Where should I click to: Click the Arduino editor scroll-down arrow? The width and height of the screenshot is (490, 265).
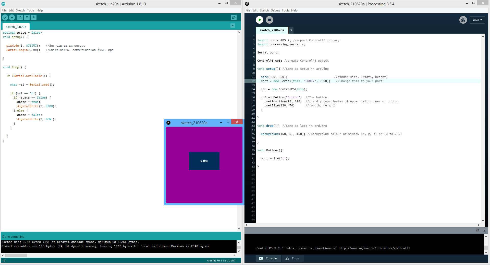point(239,229)
